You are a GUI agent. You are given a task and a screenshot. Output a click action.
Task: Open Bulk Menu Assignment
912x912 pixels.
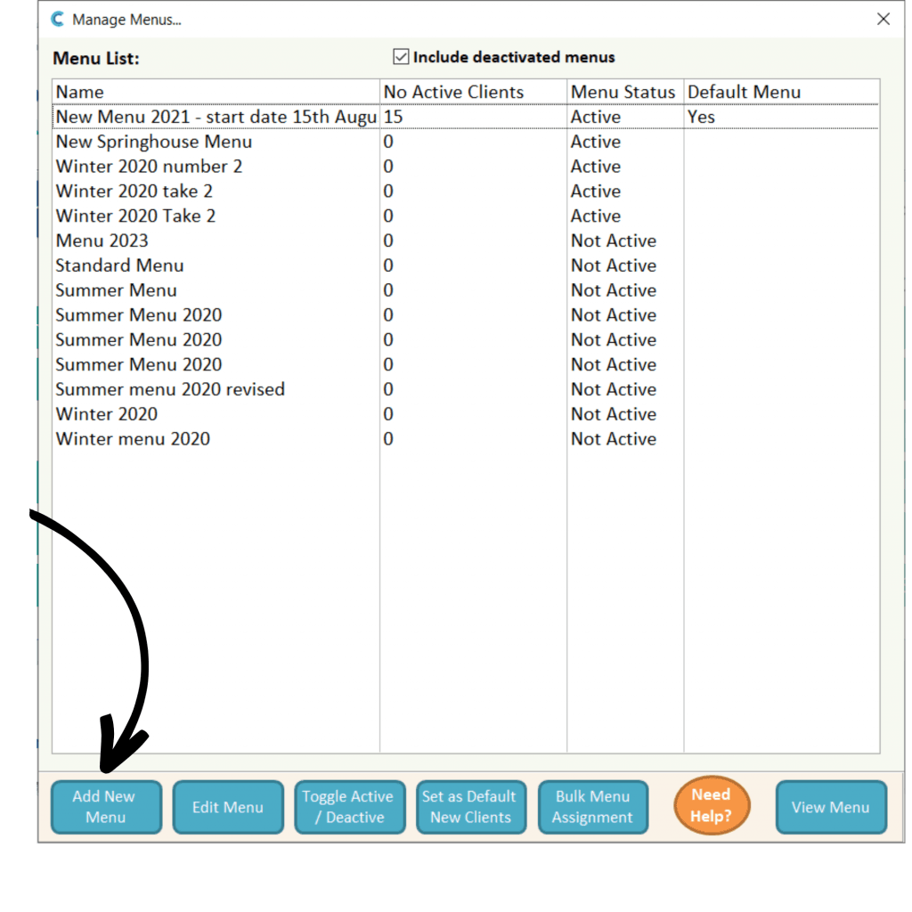[592, 807]
